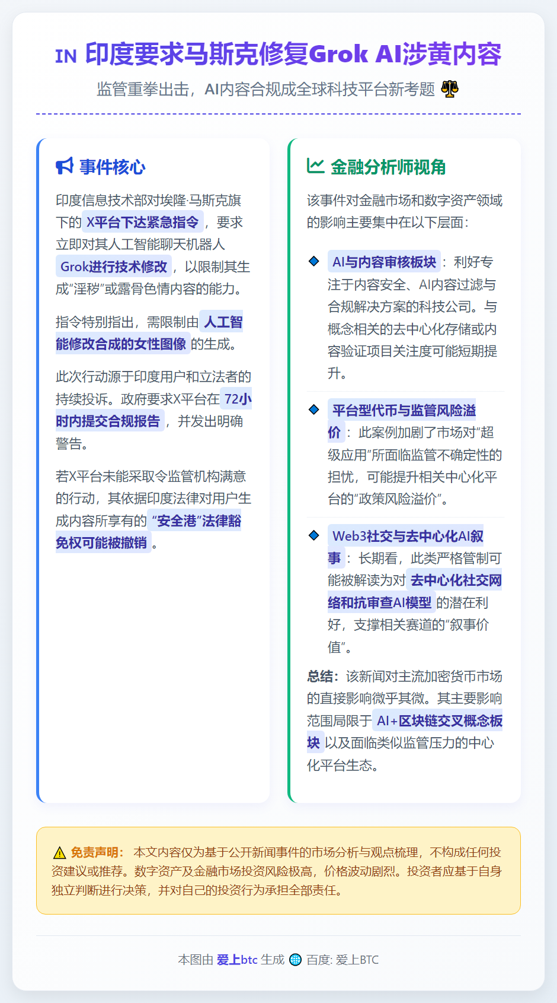The height and width of the screenshot is (1003, 557).
Task: Click the highlighted label 平台型代币与监管风险溢价
Action: pos(402,421)
